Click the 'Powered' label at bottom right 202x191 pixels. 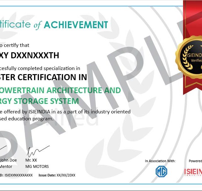pos(195,161)
